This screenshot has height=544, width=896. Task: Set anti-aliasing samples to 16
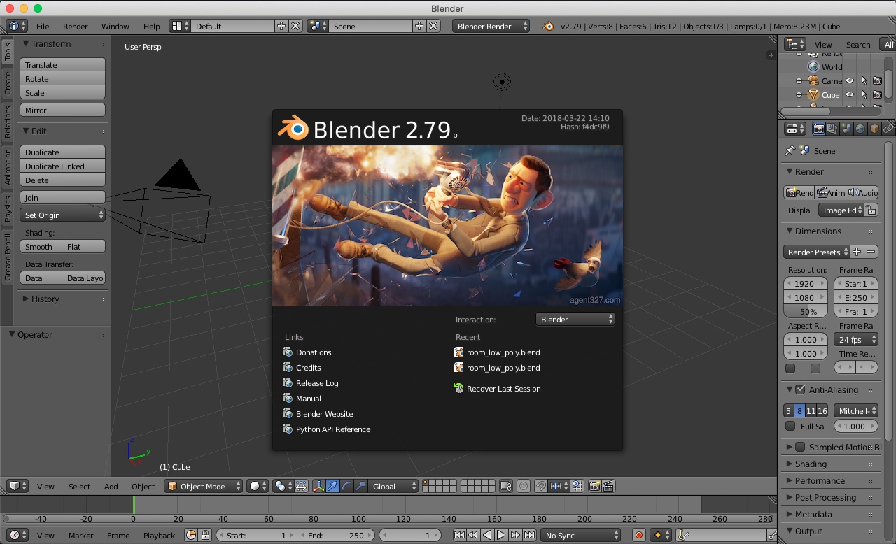coord(822,410)
